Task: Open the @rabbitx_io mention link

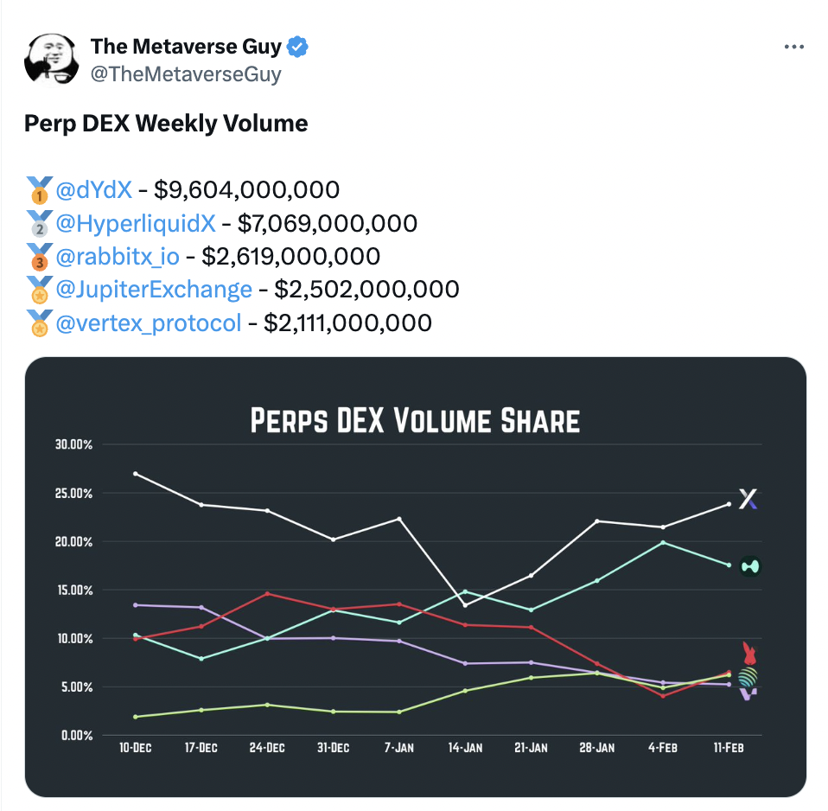Action: pos(118,256)
